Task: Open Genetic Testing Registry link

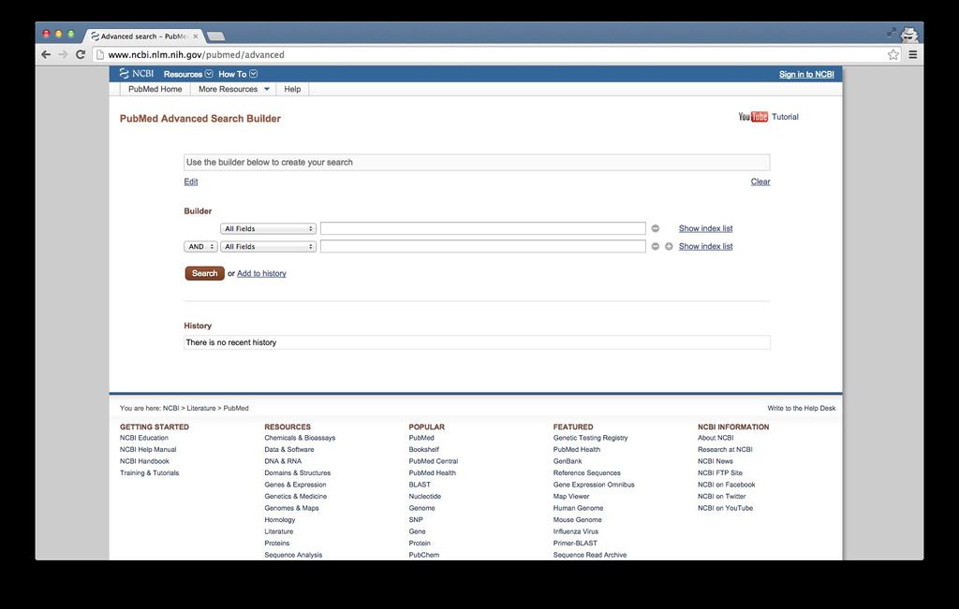Action: tap(590, 438)
